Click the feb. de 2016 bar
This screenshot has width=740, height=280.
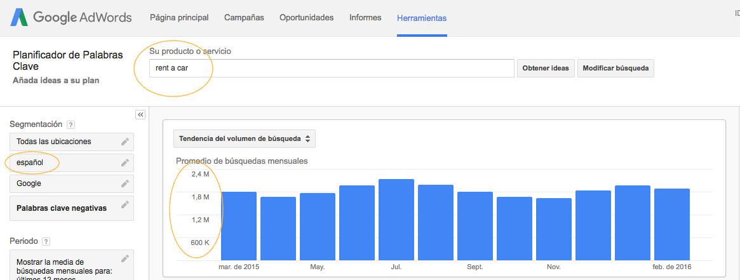[x=672, y=224]
